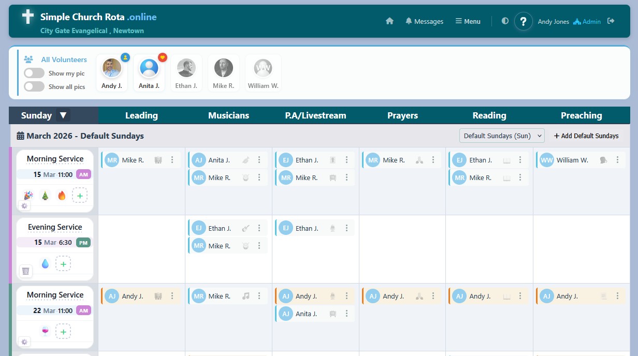The image size is (638, 356).
Task: Delete the Evening Service with the trash icon
Action: [26, 271]
